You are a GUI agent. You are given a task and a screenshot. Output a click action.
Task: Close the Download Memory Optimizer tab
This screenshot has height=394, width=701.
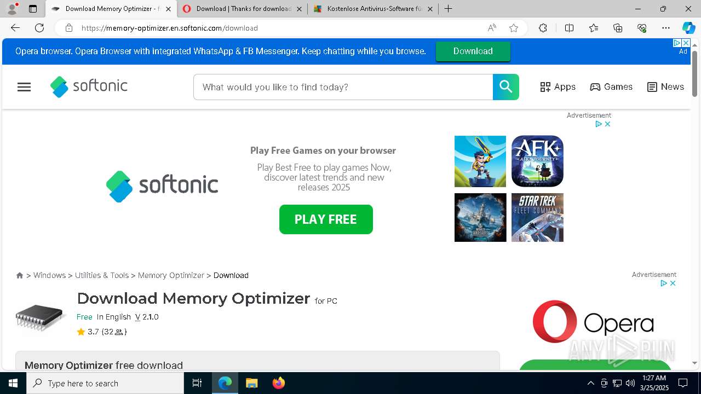(168, 9)
